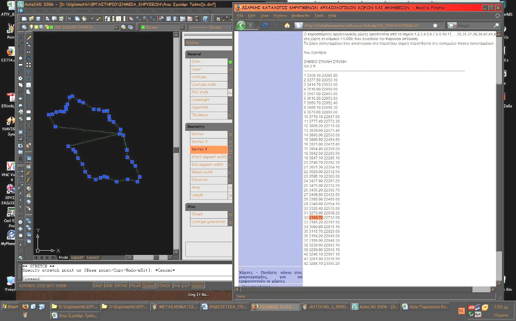
Task: Open the Bookmarks menu in Firefox
Action: 300,15
